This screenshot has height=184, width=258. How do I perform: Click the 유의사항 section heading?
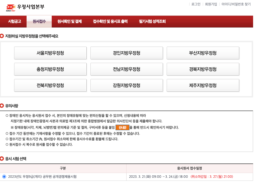(12, 106)
